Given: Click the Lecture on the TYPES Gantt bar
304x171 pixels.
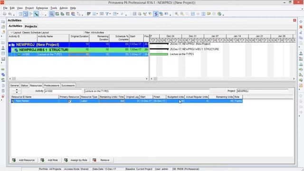Looking at the screenshot, I should [159, 54].
